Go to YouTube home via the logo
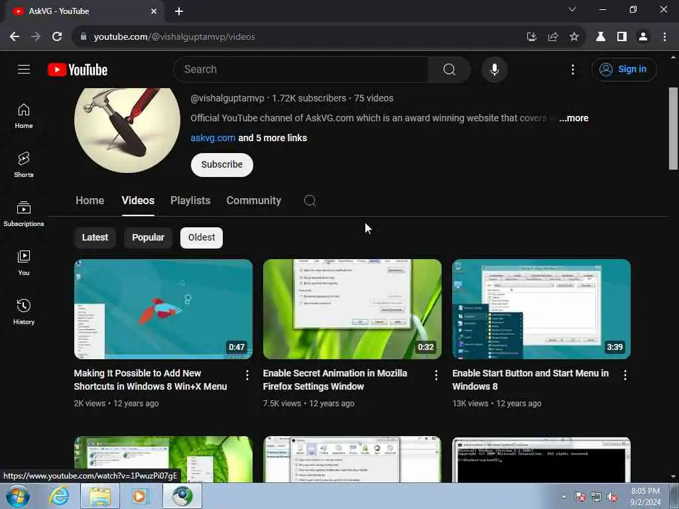 pos(78,70)
